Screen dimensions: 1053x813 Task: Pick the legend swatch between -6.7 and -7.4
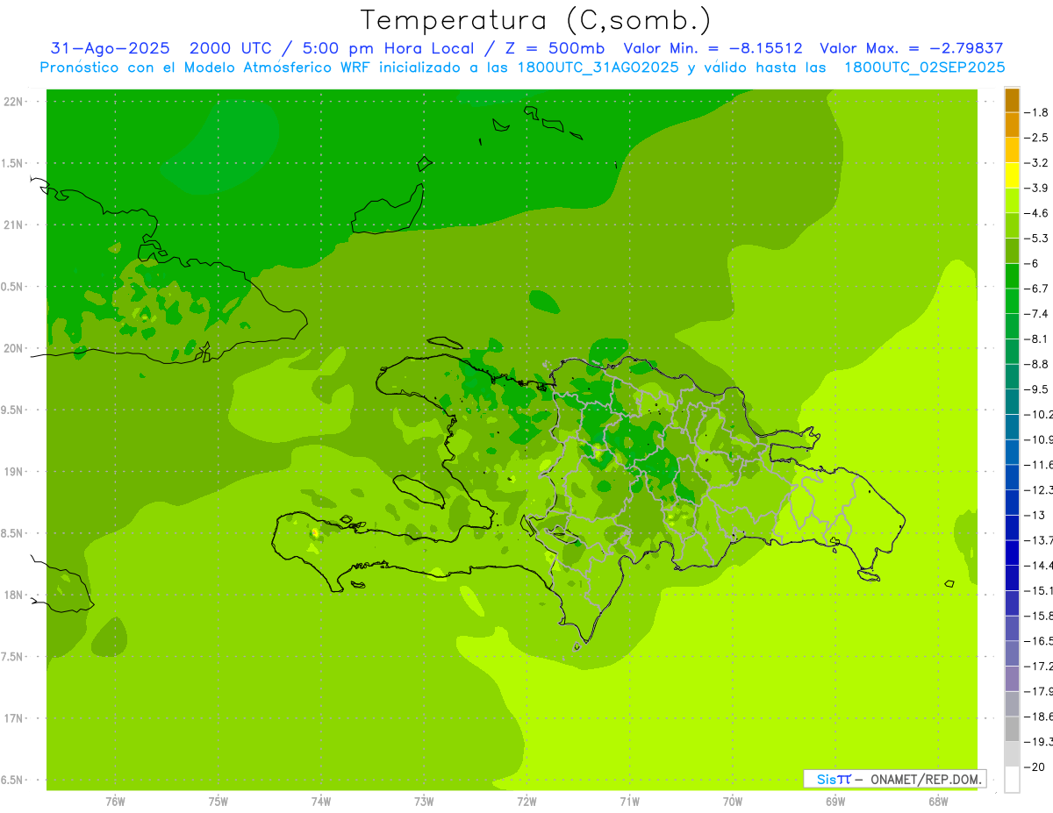1012,301
